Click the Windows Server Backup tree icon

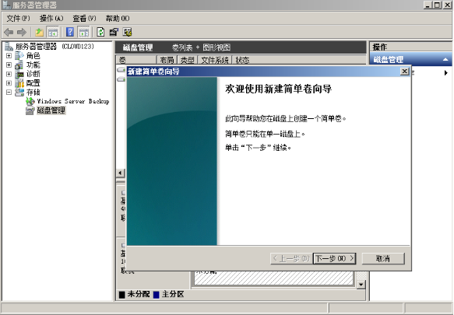point(30,101)
